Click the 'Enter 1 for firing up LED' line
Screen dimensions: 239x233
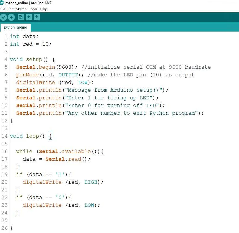tap(87, 98)
